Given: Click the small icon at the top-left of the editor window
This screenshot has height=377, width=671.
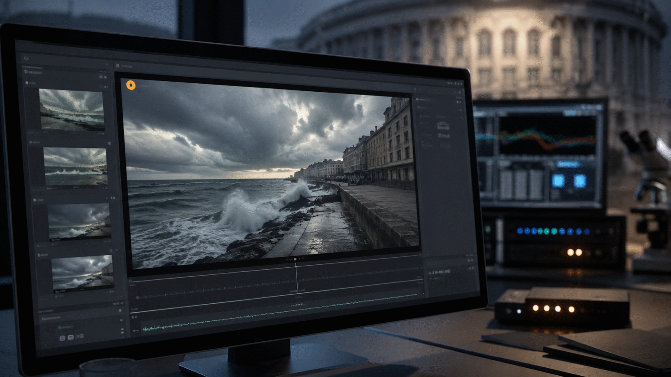Looking at the screenshot, I should tap(26, 58).
